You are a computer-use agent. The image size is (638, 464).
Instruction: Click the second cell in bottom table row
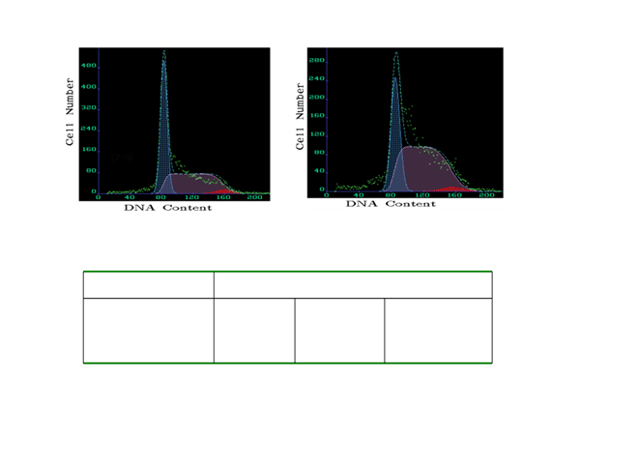pyautogui.click(x=254, y=331)
